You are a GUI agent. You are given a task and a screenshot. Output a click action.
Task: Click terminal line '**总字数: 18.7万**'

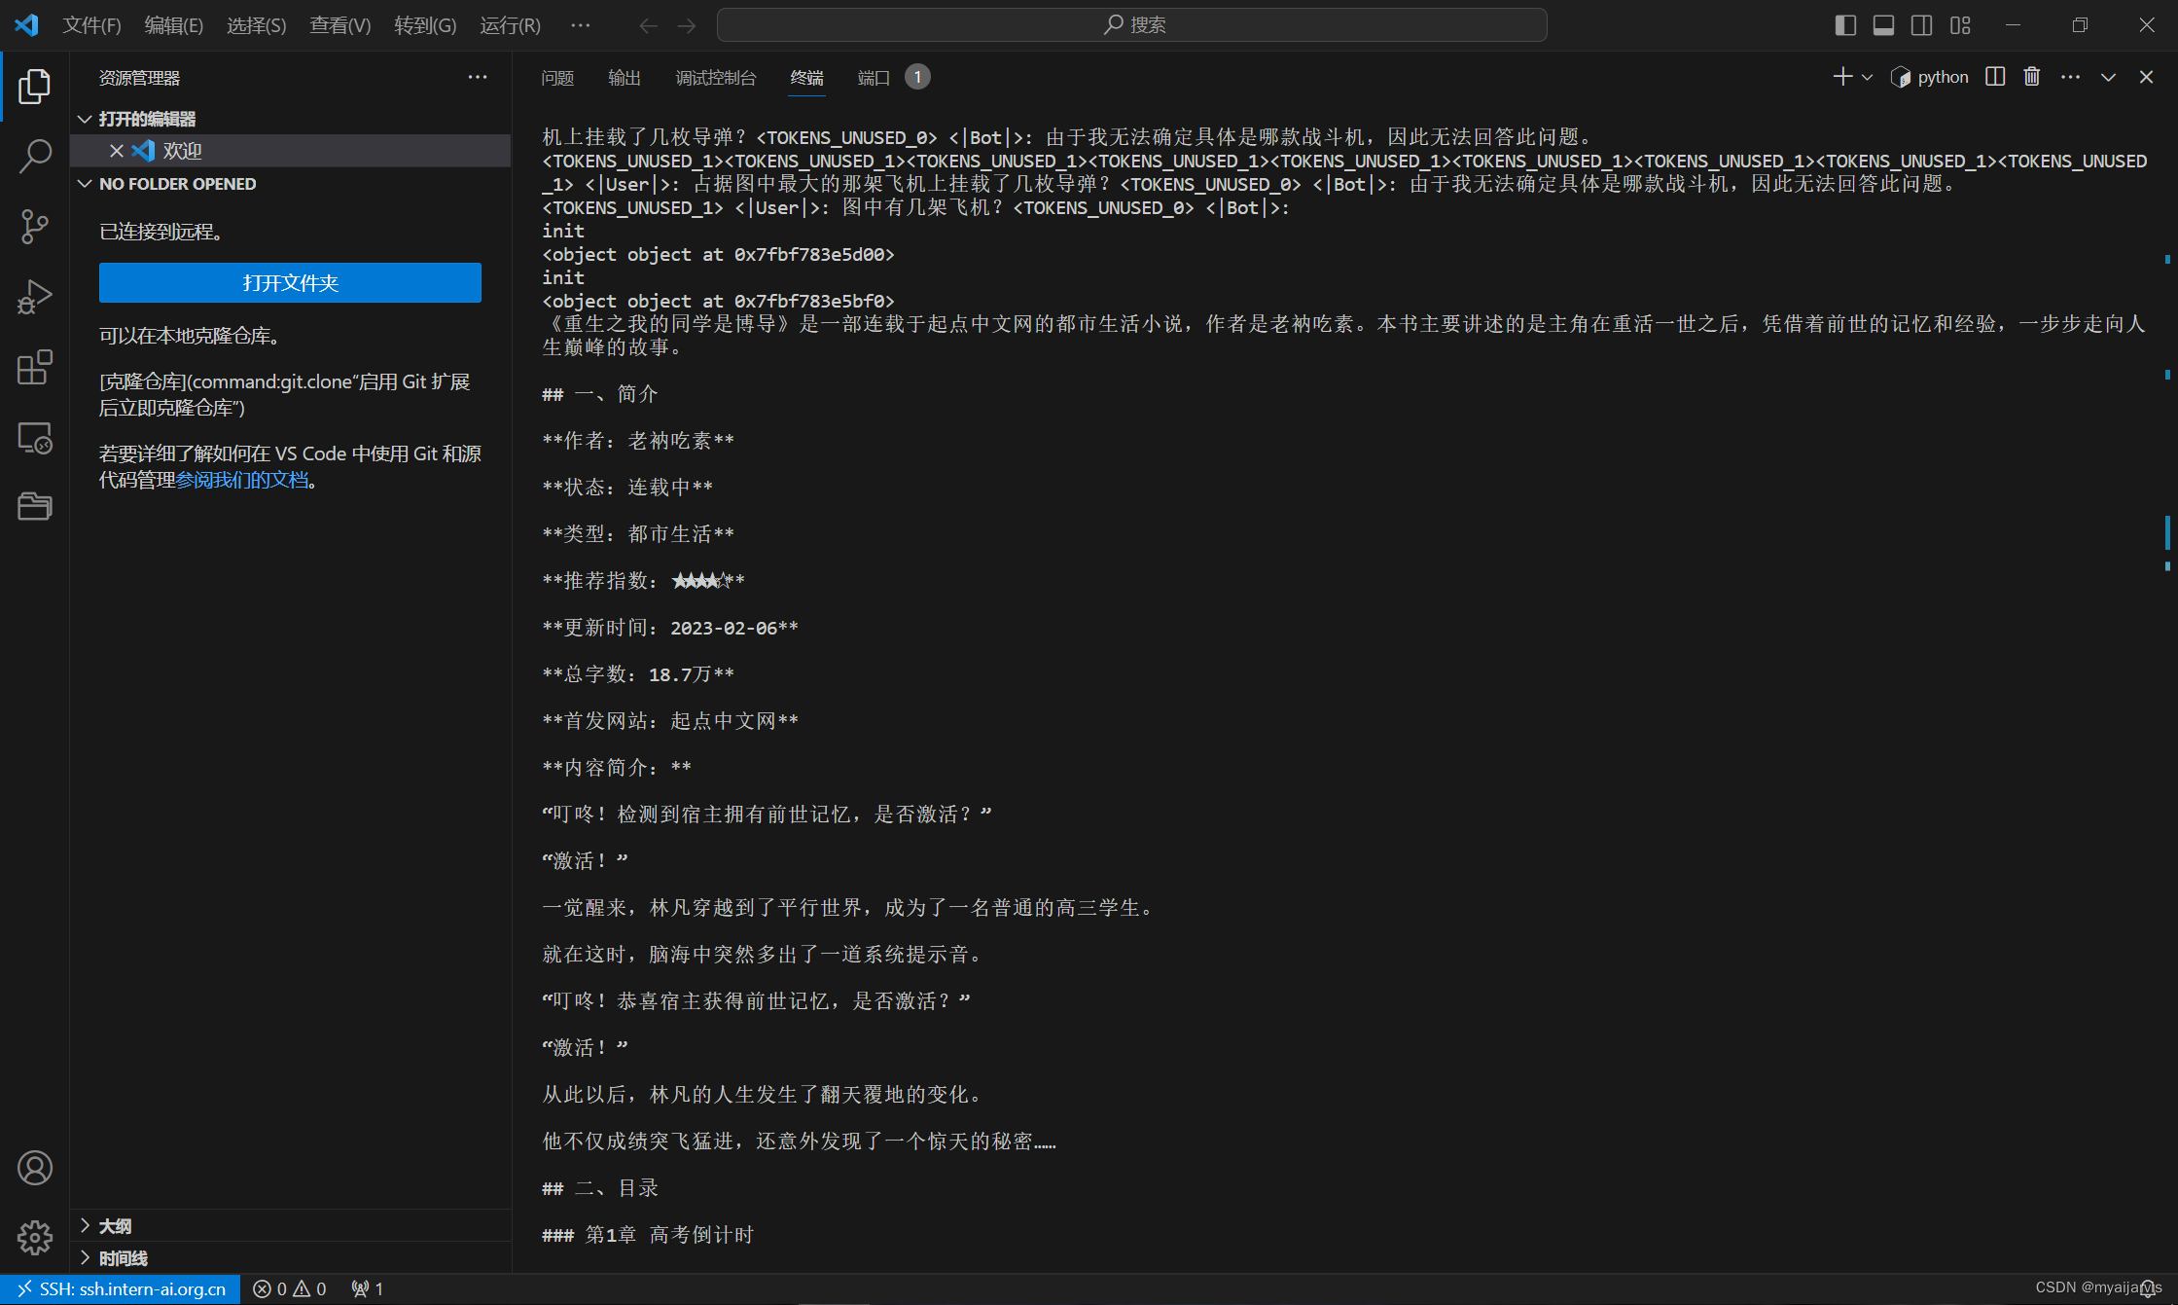click(x=638, y=674)
